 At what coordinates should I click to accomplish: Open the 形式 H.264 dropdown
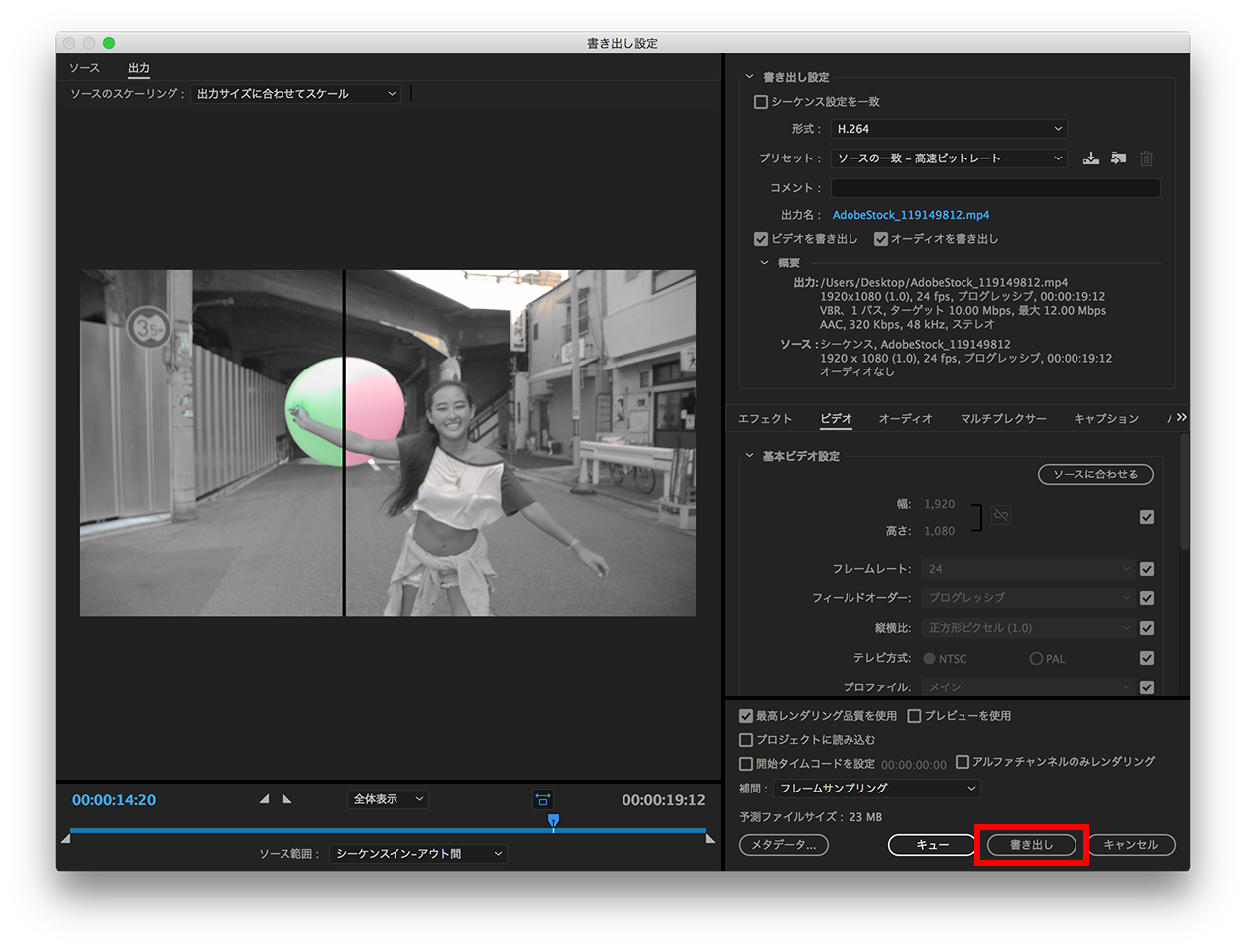(x=949, y=129)
